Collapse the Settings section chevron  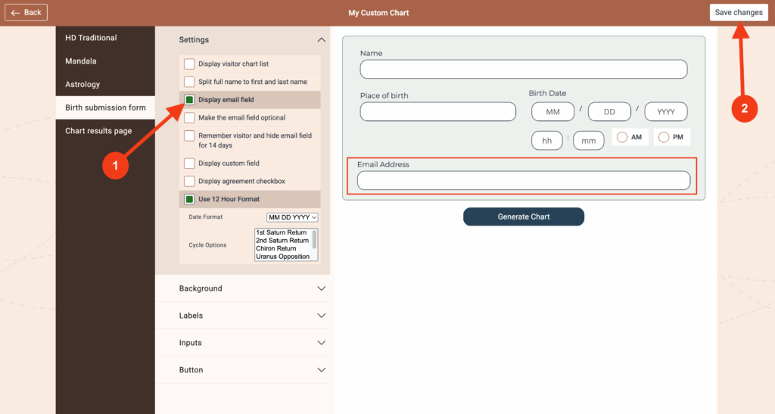tap(321, 40)
